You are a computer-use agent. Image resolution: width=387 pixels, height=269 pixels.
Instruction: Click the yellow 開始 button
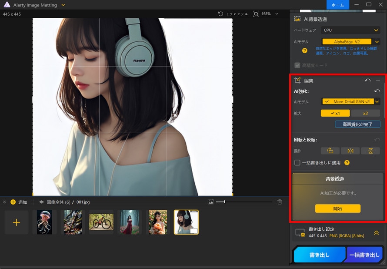pyautogui.click(x=337, y=208)
